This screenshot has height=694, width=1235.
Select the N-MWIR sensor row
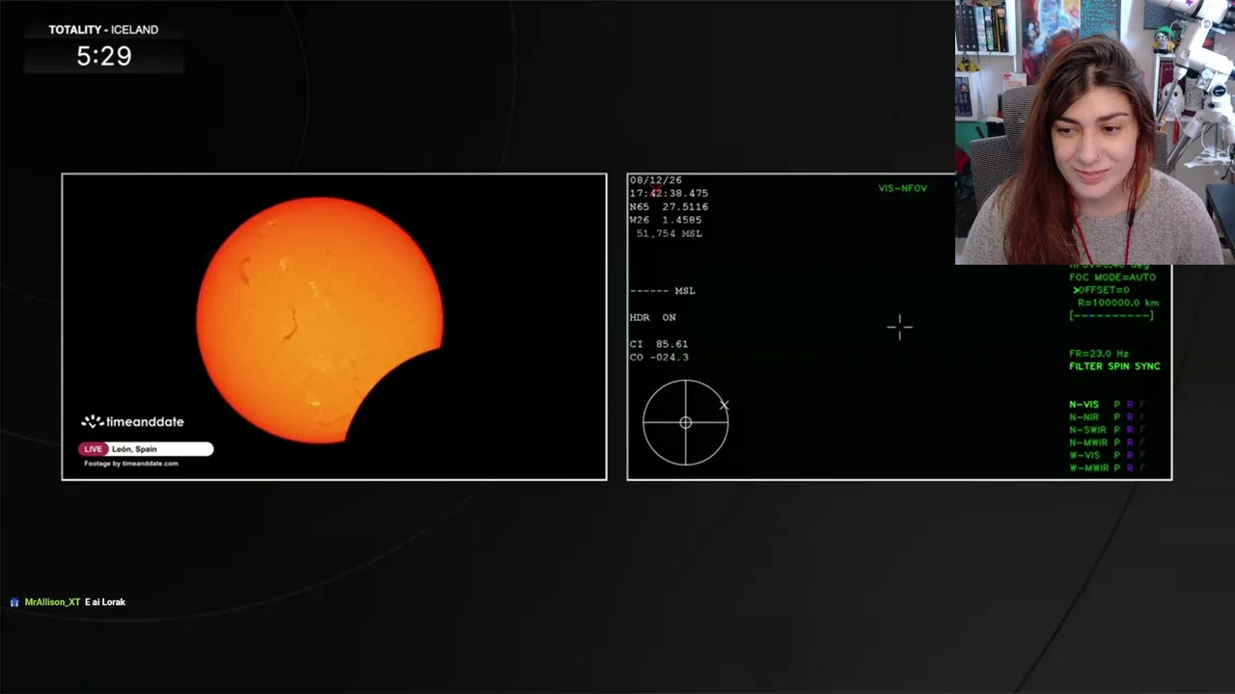1107,442
